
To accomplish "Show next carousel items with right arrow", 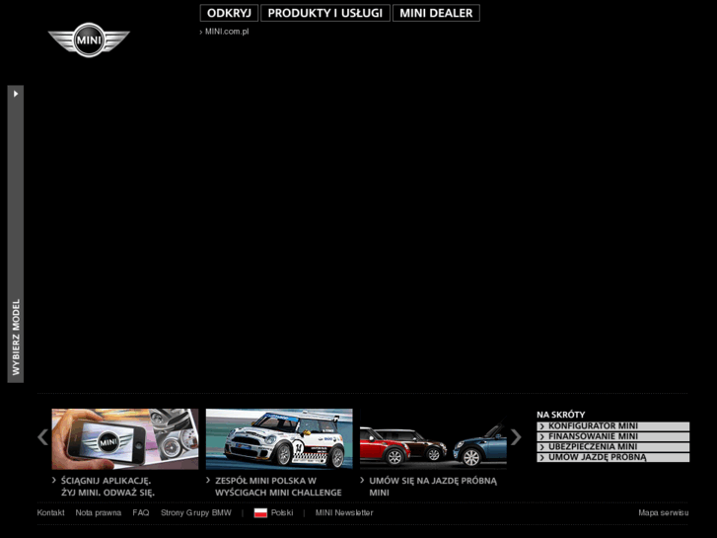I will point(516,436).
